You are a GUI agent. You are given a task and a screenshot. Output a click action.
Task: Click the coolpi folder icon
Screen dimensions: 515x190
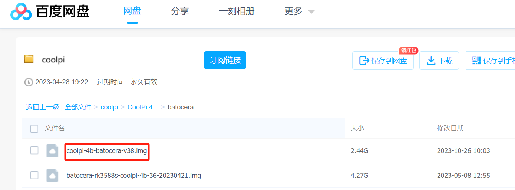[x=29, y=59]
